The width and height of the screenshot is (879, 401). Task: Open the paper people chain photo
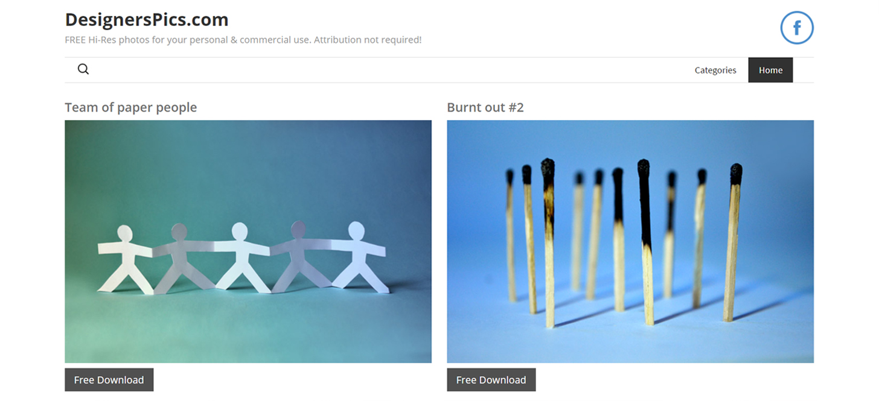tap(248, 241)
